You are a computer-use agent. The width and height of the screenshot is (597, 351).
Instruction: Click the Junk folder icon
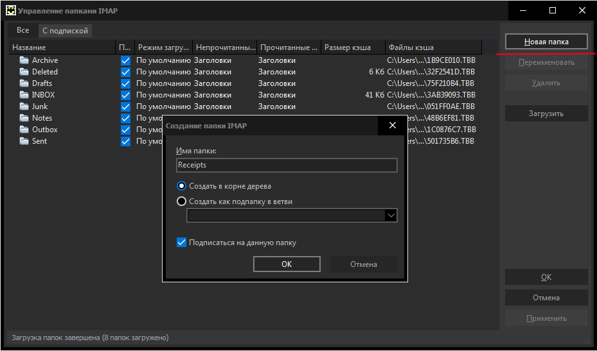point(24,107)
